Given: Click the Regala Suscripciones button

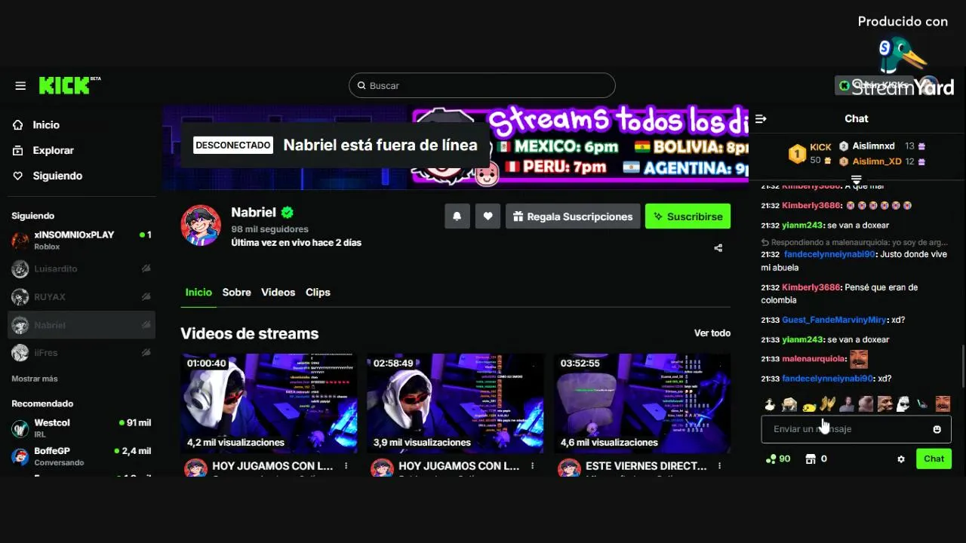Looking at the screenshot, I should pyautogui.click(x=573, y=216).
